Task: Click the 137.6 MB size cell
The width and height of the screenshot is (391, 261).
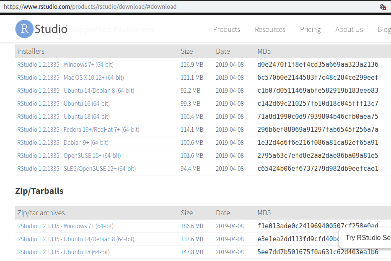Action: (x=192, y=239)
